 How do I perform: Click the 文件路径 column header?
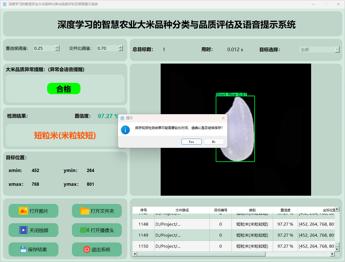click(x=182, y=210)
